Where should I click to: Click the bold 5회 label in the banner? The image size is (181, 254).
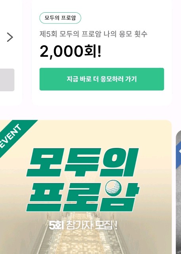[x=56, y=225]
